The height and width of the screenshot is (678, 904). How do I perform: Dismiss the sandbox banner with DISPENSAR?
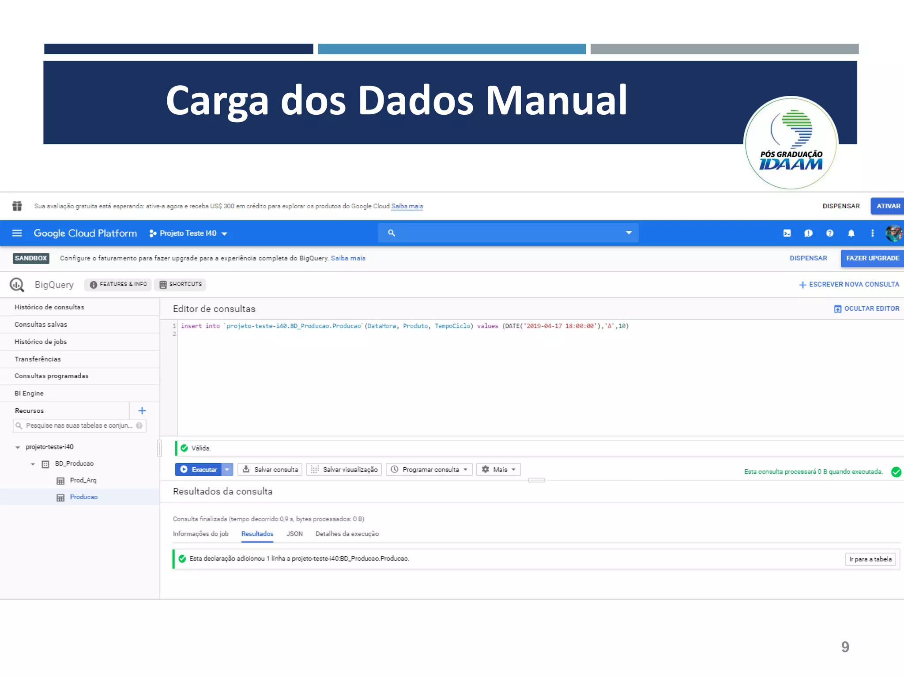pyautogui.click(x=808, y=258)
